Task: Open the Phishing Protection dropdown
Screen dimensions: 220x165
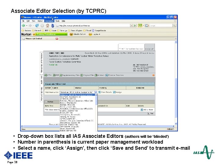Action: click(x=66, y=34)
